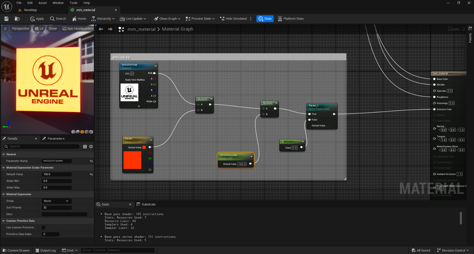This screenshot has width=474, height=254.
Task: Toggle Apply View MipBias pin
Action: (123, 80)
